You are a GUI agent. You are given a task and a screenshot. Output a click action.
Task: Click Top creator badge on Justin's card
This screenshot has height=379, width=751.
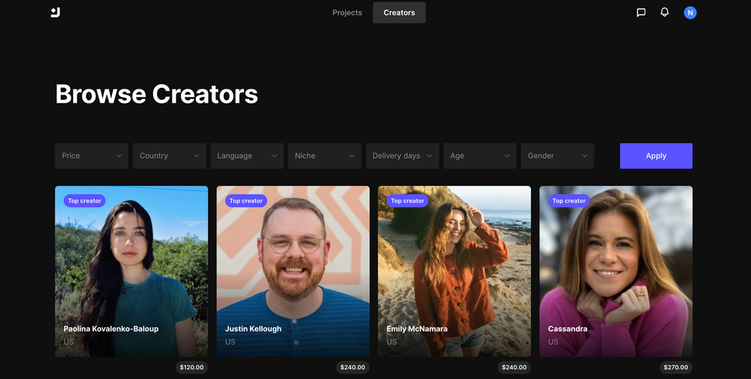(246, 201)
